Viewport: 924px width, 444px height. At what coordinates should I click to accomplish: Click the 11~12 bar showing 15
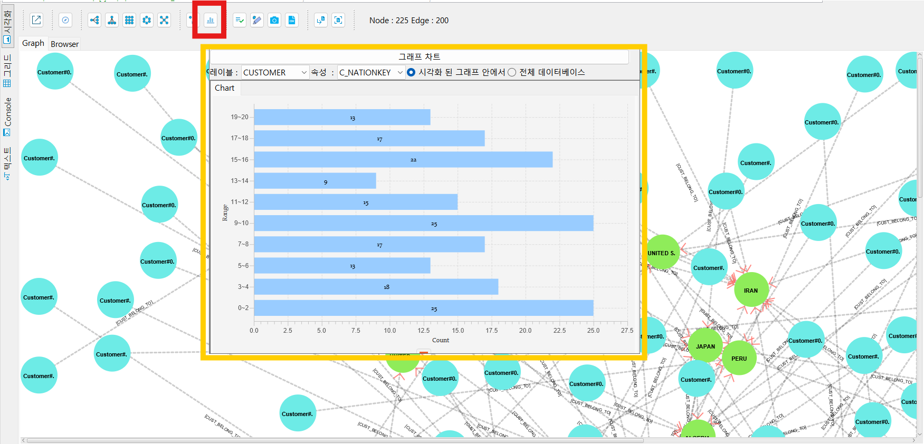[x=356, y=202]
